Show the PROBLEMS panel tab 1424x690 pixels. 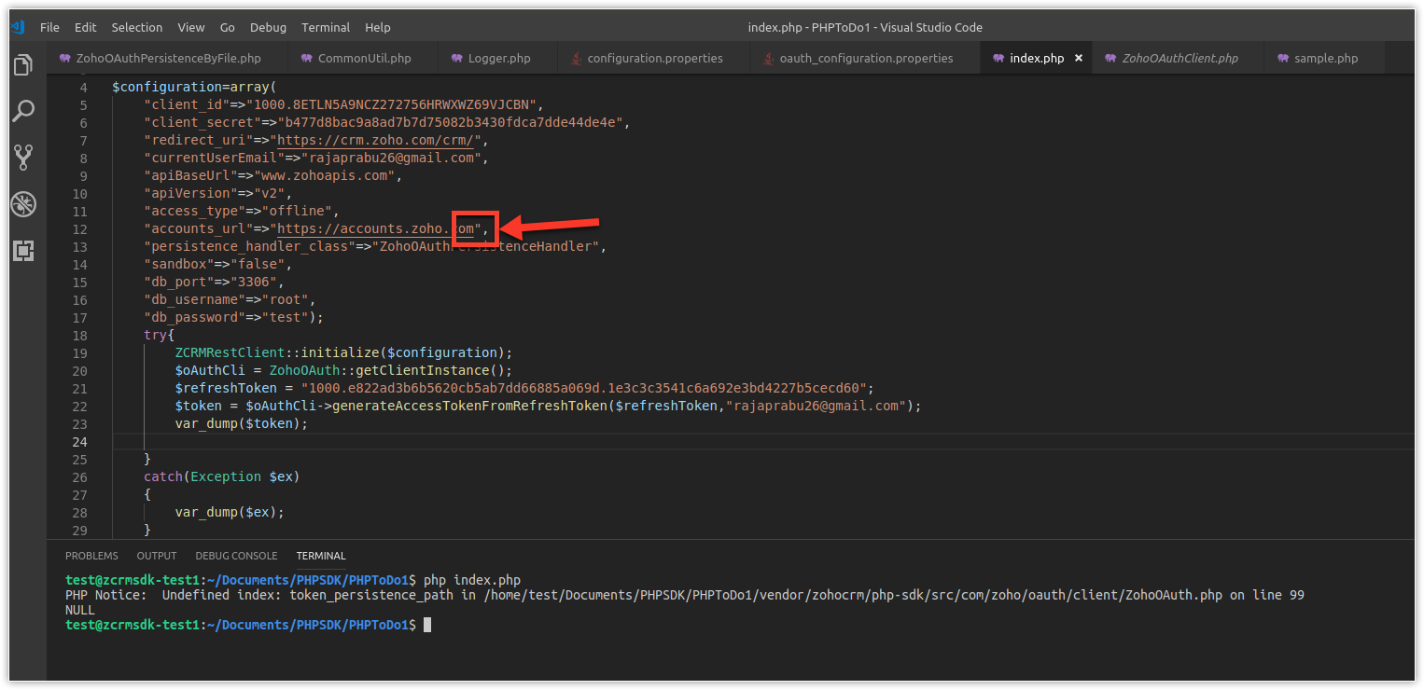[91, 556]
